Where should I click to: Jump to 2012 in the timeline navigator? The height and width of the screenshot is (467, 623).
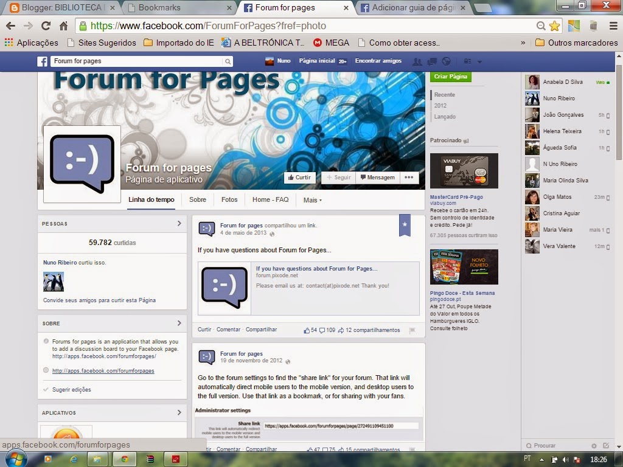[440, 106]
